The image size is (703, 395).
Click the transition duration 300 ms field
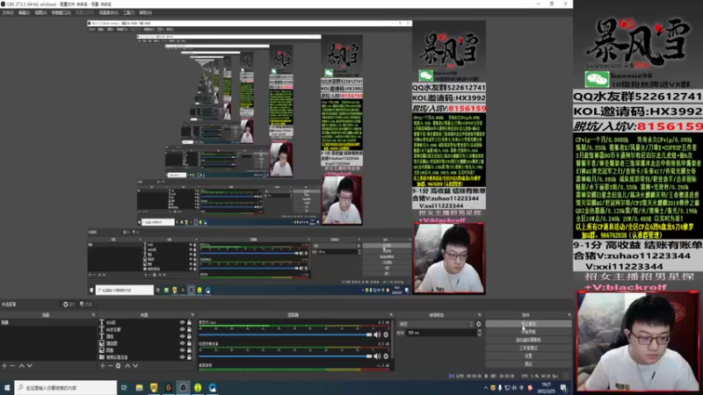(x=441, y=333)
